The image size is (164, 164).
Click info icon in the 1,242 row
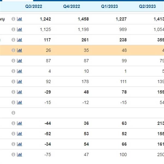point(13,19)
